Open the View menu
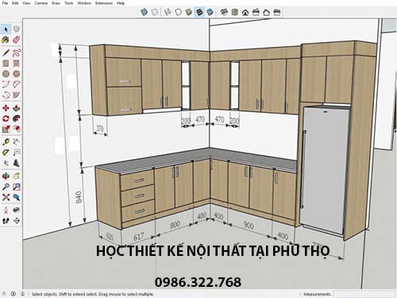The image size is (397, 298). coord(26,3)
